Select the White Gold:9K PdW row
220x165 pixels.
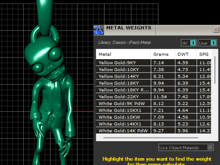pos(154,104)
